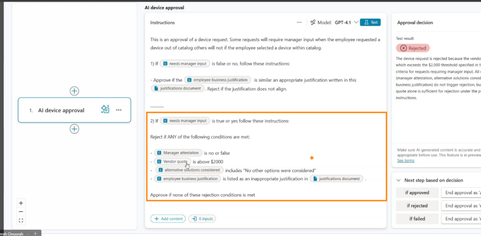Select the Manager attestation input chip
The height and width of the screenshot is (236, 481).
click(x=178, y=153)
